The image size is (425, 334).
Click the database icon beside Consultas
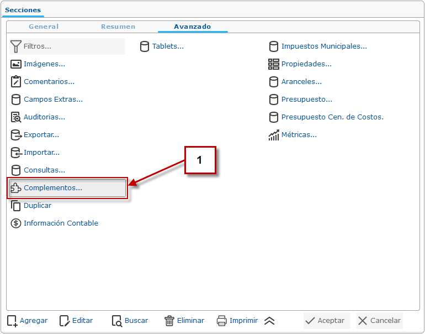[15, 170]
